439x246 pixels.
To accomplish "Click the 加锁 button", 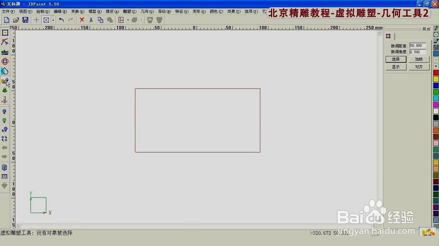I will pos(419,59).
